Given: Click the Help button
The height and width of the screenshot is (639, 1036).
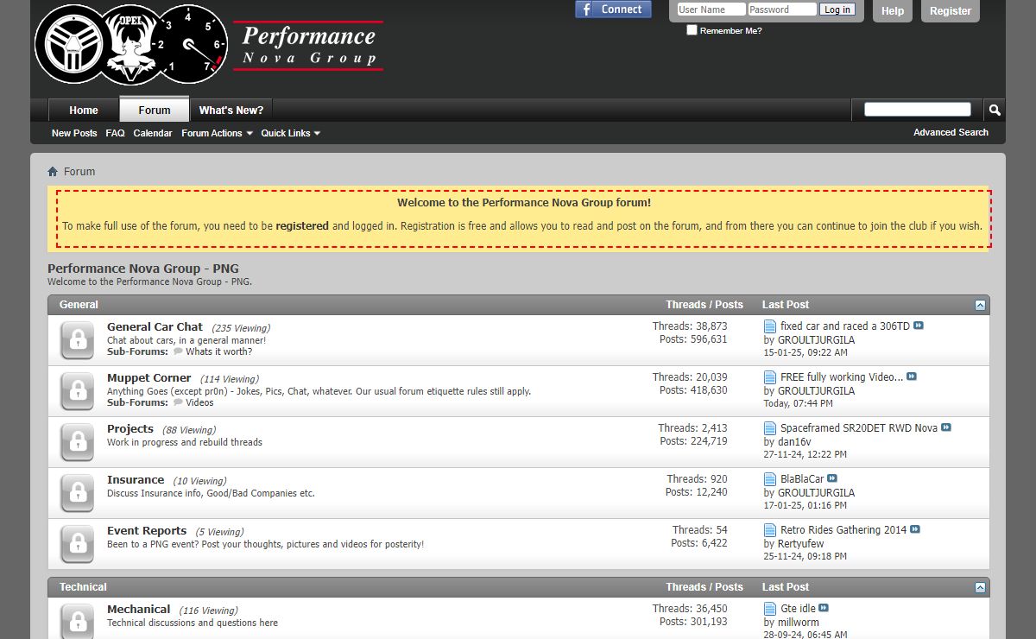Looking at the screenshot, I should coord(893,11).
